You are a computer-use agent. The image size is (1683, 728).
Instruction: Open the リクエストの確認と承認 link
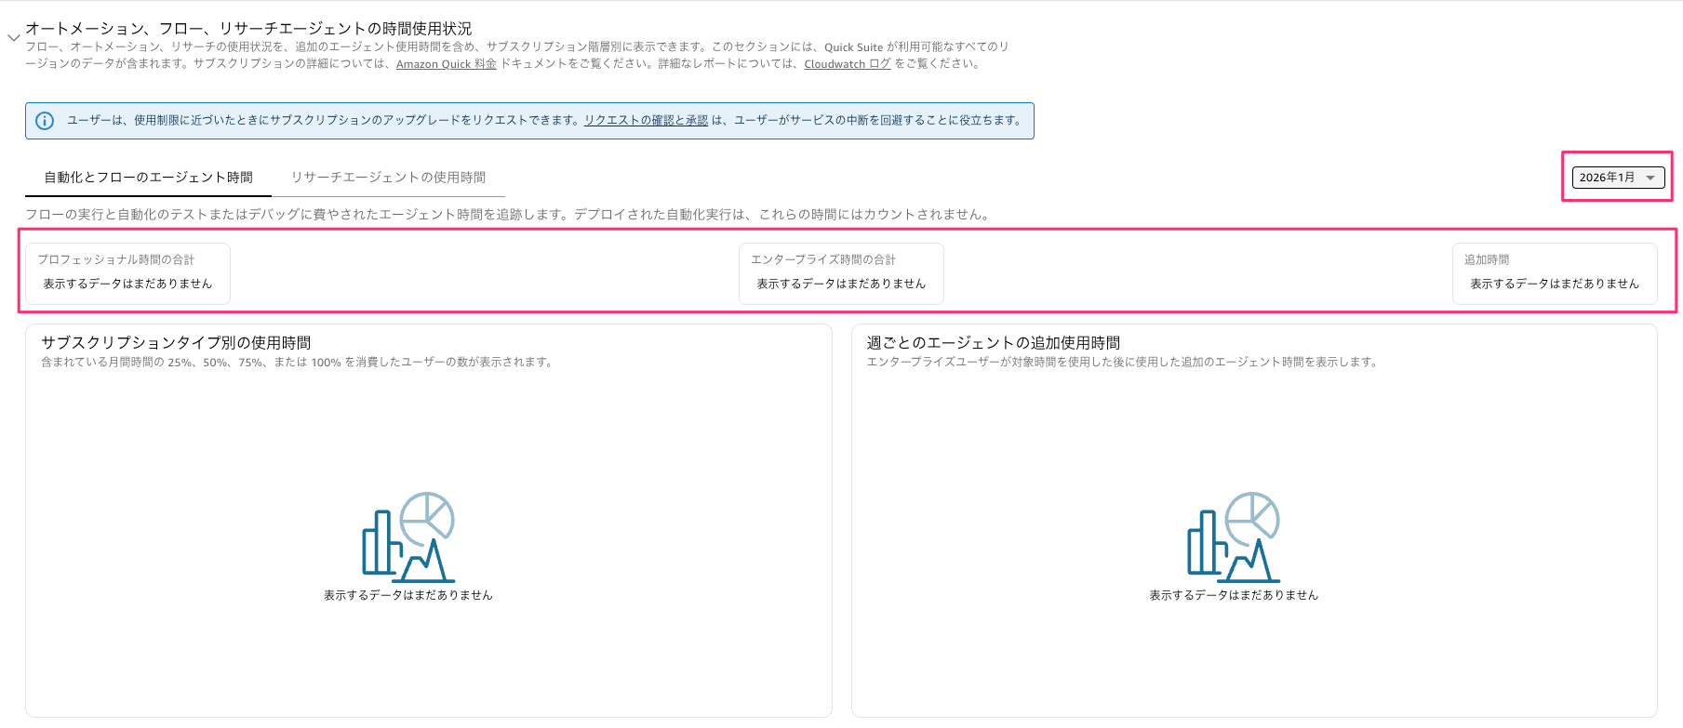(x=646, y=121)
